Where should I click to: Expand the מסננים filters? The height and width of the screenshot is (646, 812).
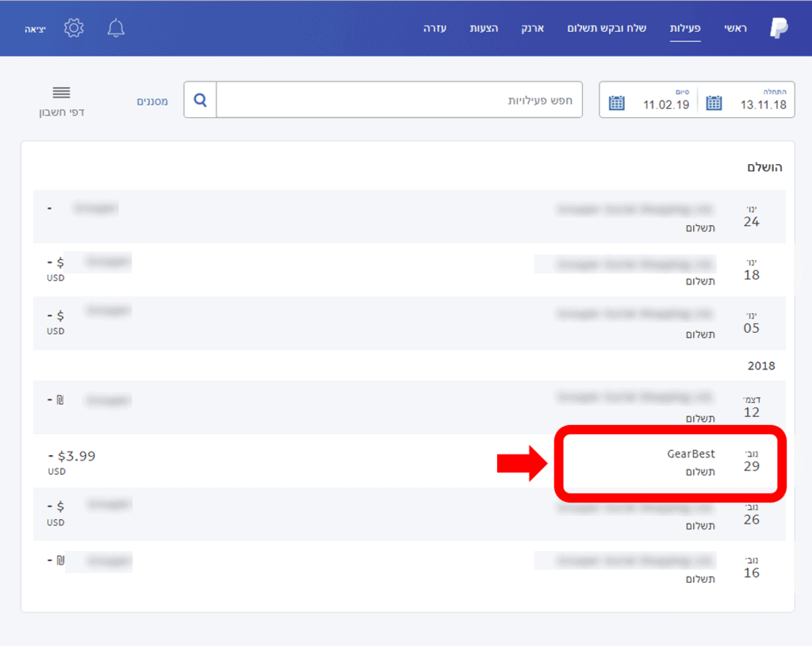click(152, 101)
